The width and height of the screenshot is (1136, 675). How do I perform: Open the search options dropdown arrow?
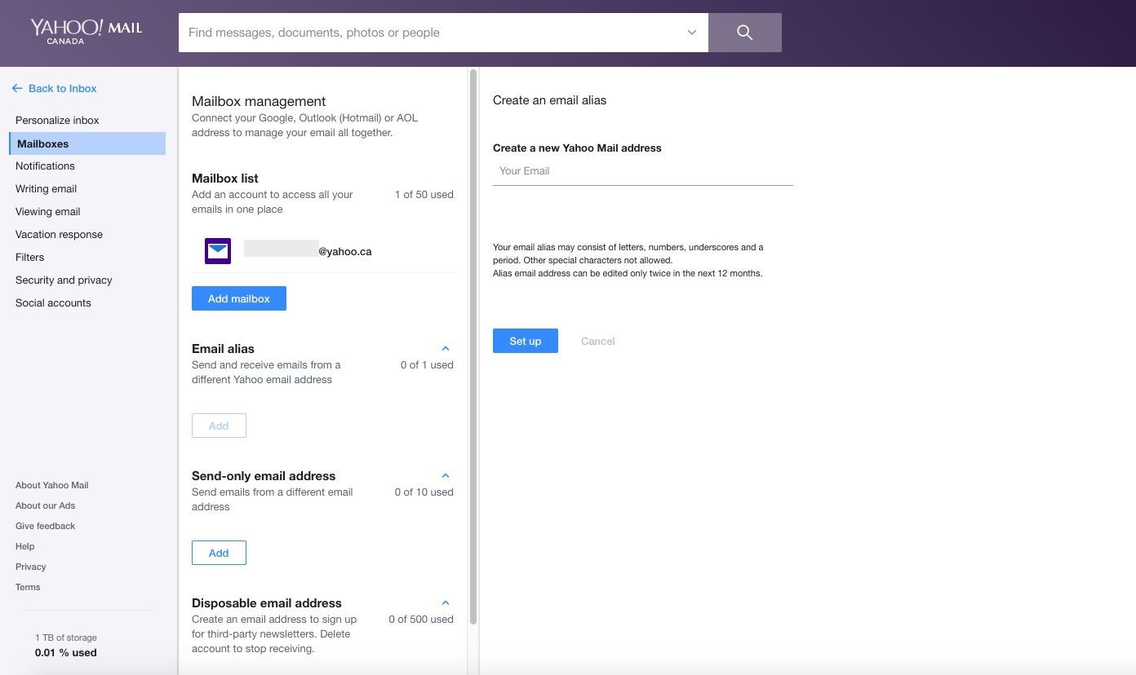click(691, 33)
